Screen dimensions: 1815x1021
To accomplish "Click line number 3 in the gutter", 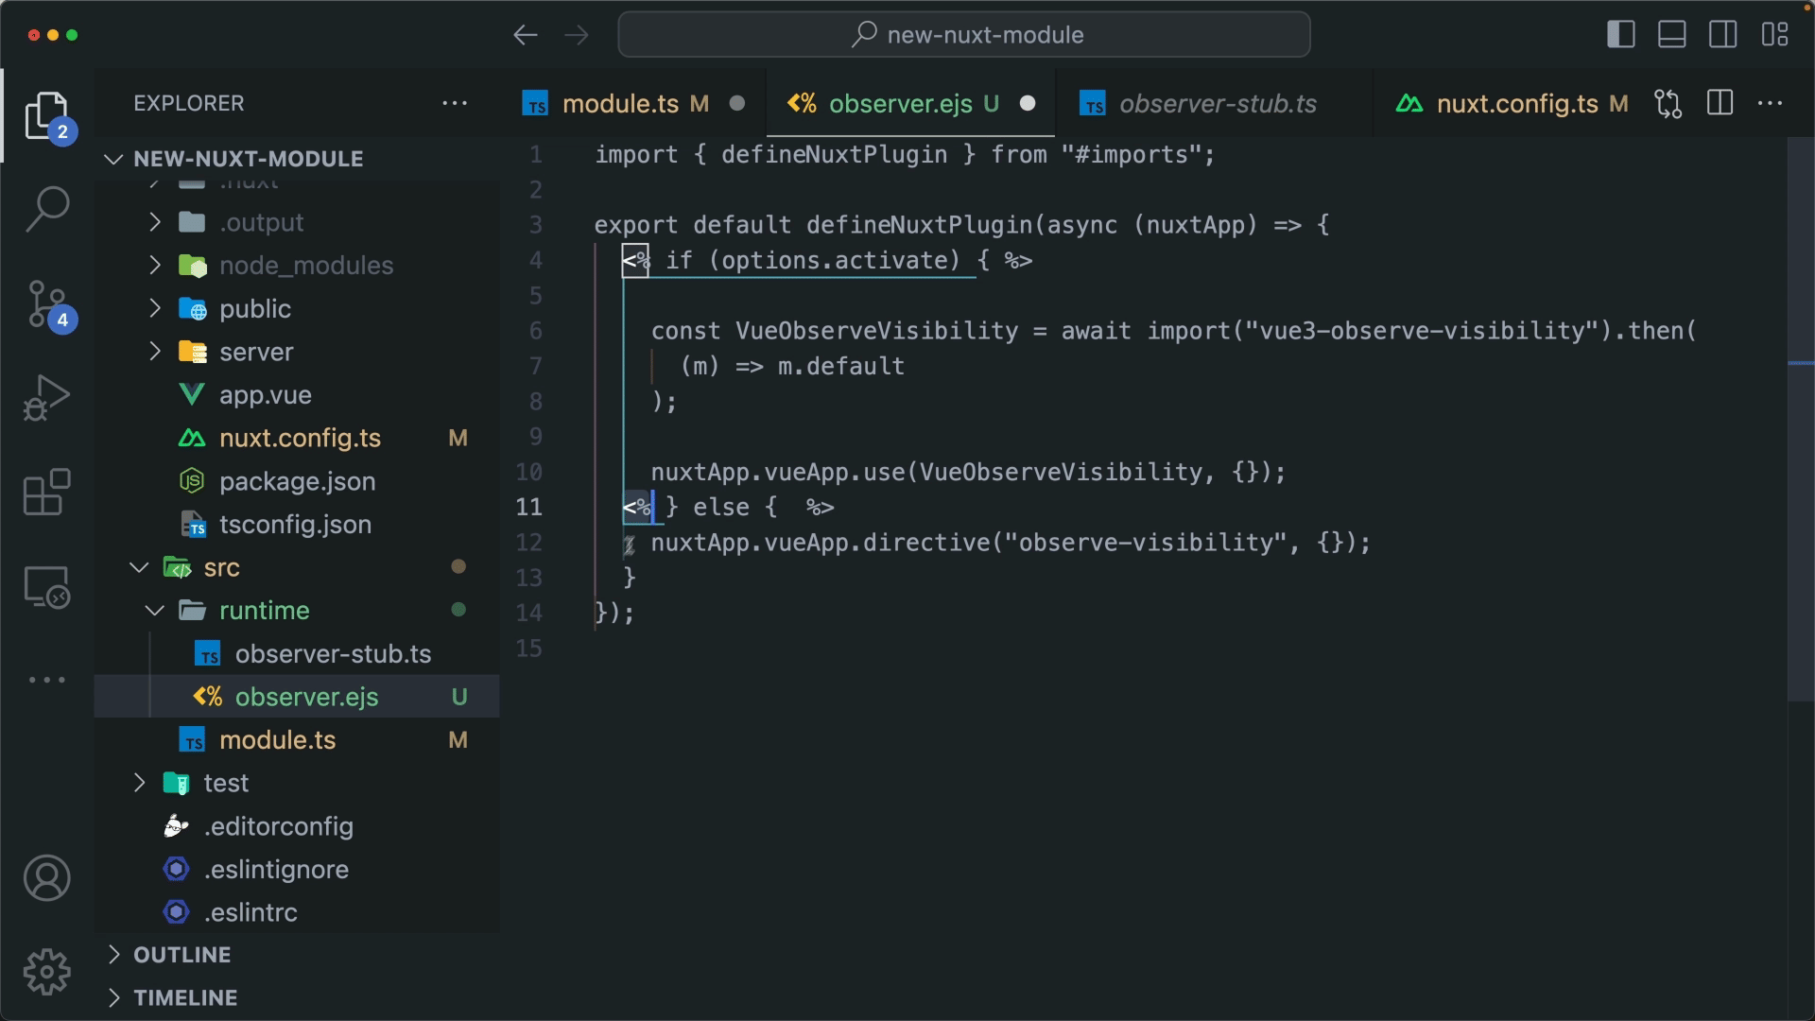I will [536, 225].
